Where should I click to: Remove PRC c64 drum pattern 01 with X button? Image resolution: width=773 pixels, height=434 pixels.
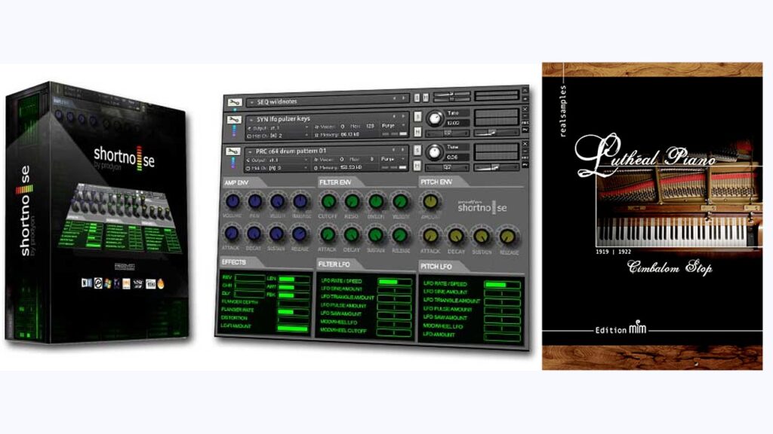(x=525, y=144)
